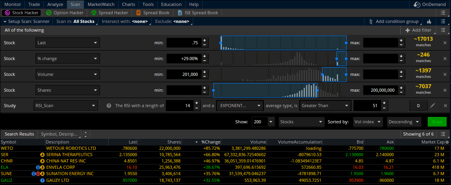Screen dimensions: 451x185
Task: Open the Stocks type dropdown
Action: pyautogui.click(x=301, y=122)
